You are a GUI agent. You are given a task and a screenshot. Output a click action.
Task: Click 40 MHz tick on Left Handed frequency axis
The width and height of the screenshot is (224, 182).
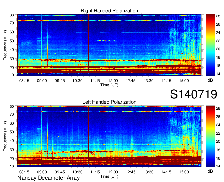(12, 141)
